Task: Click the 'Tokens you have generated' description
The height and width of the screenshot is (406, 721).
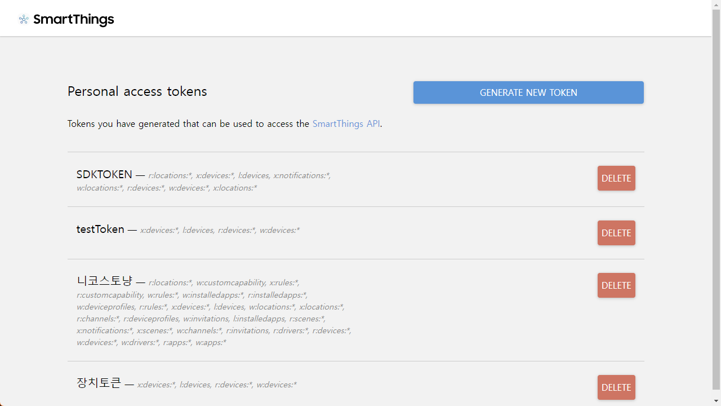Action: (225, 123)
